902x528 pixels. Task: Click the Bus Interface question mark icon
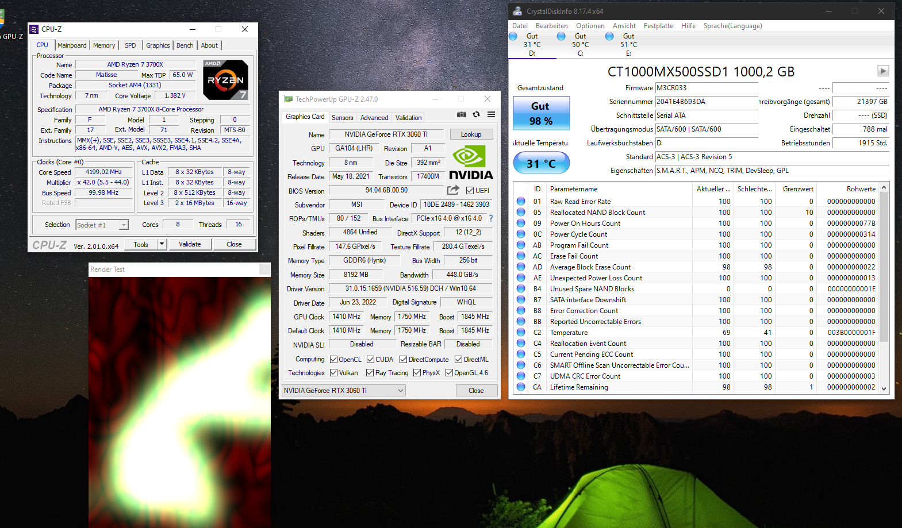491,218
